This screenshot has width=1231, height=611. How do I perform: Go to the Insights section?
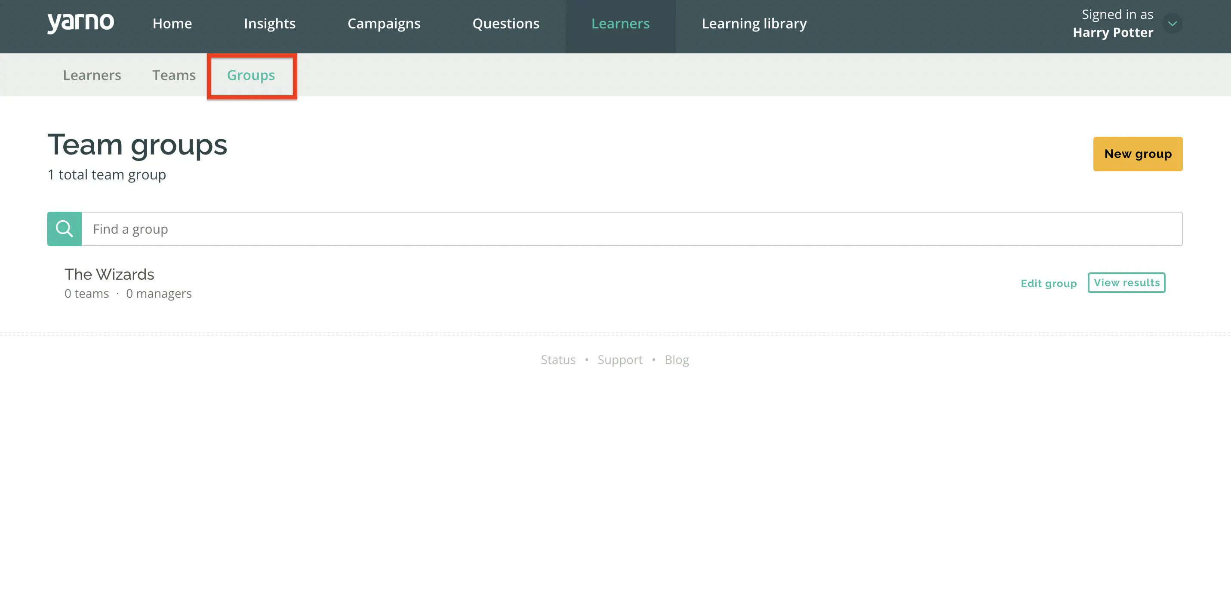point(270,23)
